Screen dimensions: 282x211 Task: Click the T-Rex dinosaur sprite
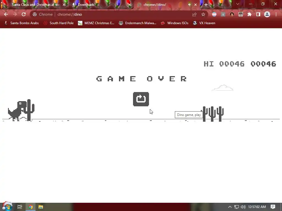[17, 111]
